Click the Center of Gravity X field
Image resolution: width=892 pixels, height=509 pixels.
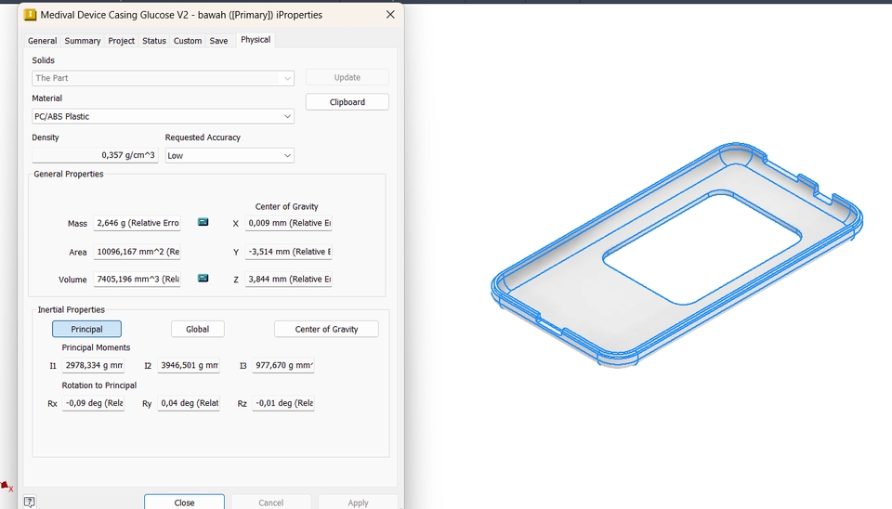click(x=288, y=223)
